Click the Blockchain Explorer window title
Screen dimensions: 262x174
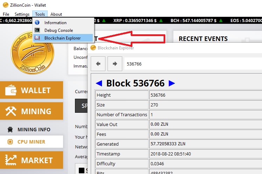click(116, 48)
